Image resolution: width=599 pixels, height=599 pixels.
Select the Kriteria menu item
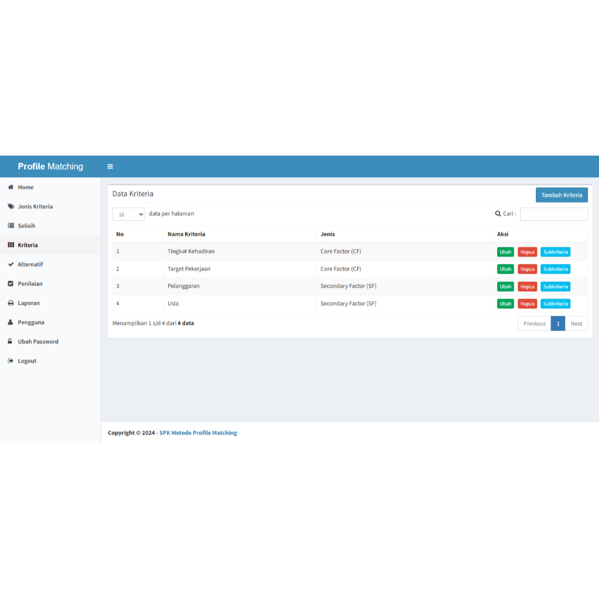click(x=50, y=245)
